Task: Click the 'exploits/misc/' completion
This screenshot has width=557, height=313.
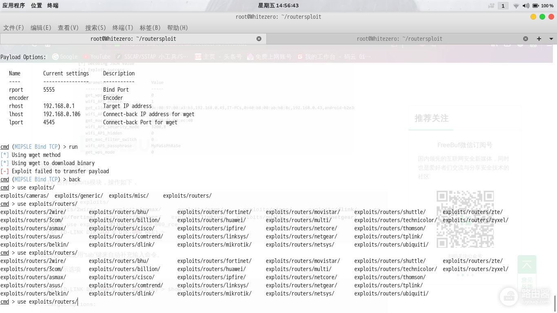Action: pyautogui.click(x=129, y=196)
